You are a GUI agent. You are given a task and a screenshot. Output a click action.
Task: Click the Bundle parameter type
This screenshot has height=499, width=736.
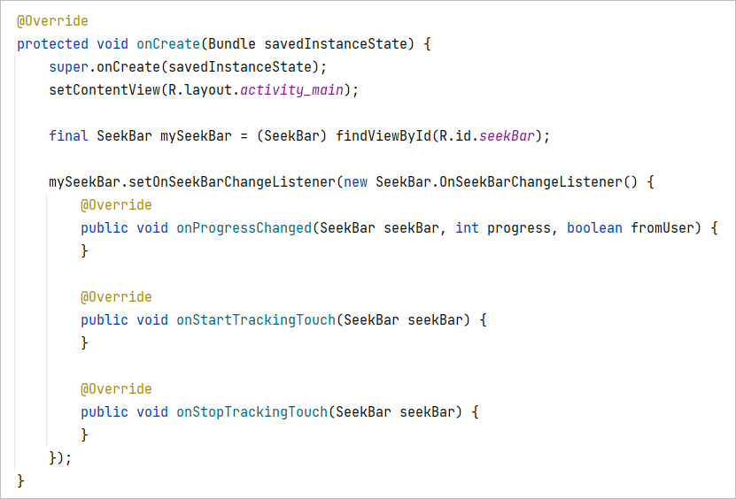[x=232, y=44]
